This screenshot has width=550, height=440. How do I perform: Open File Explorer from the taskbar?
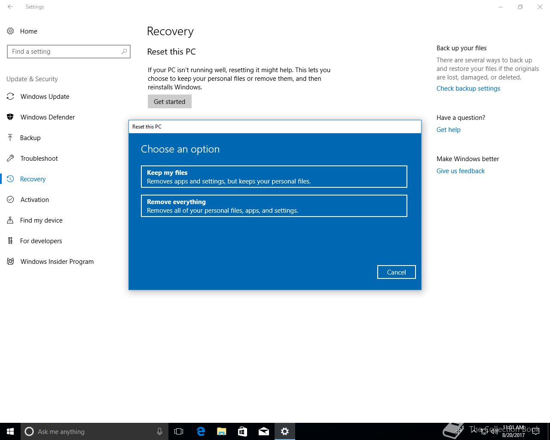pos(222,431)
